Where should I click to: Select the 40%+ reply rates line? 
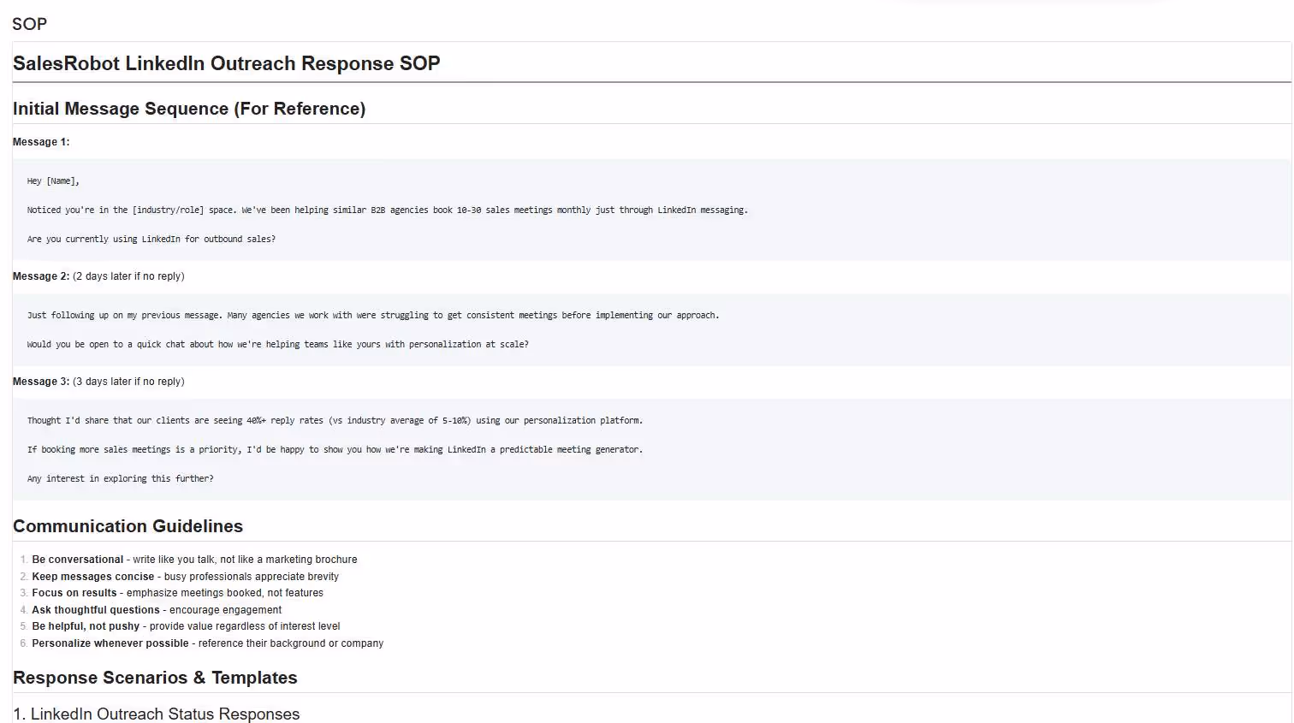335,420
